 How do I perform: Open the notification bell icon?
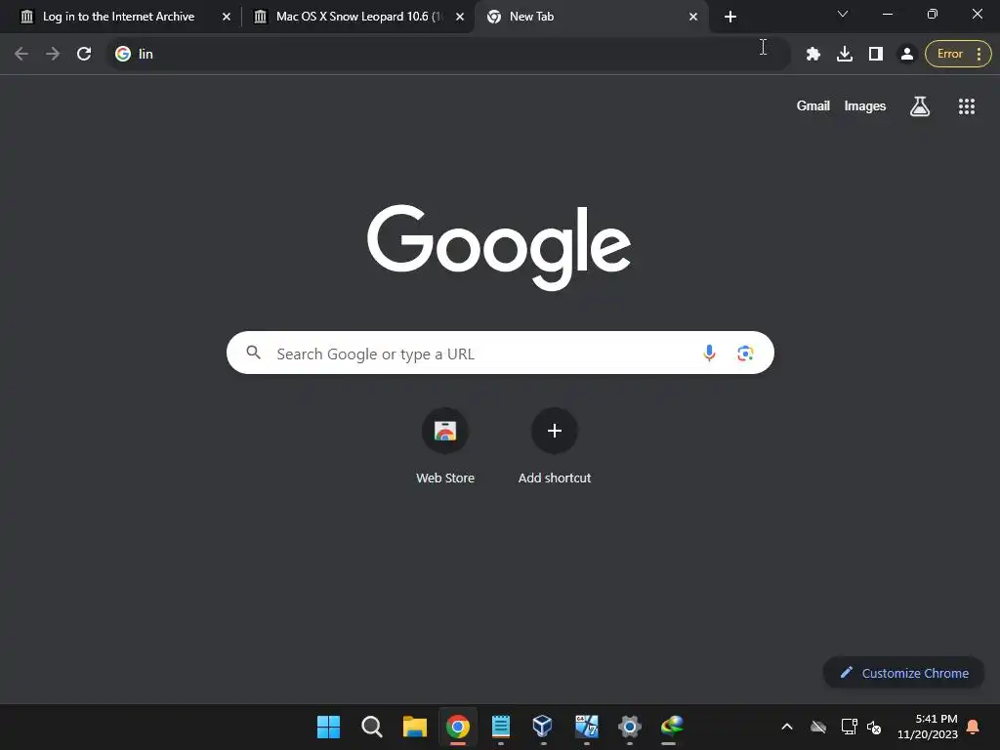click(x=974, y=727)
